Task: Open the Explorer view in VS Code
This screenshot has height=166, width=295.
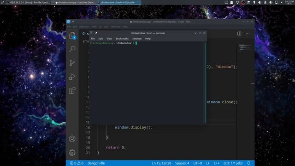Action: (72, 36)
